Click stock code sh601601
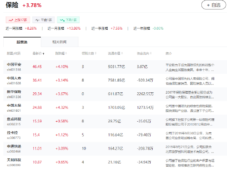The height and width of the screenshot is (169, 227). tap(14, 110)
